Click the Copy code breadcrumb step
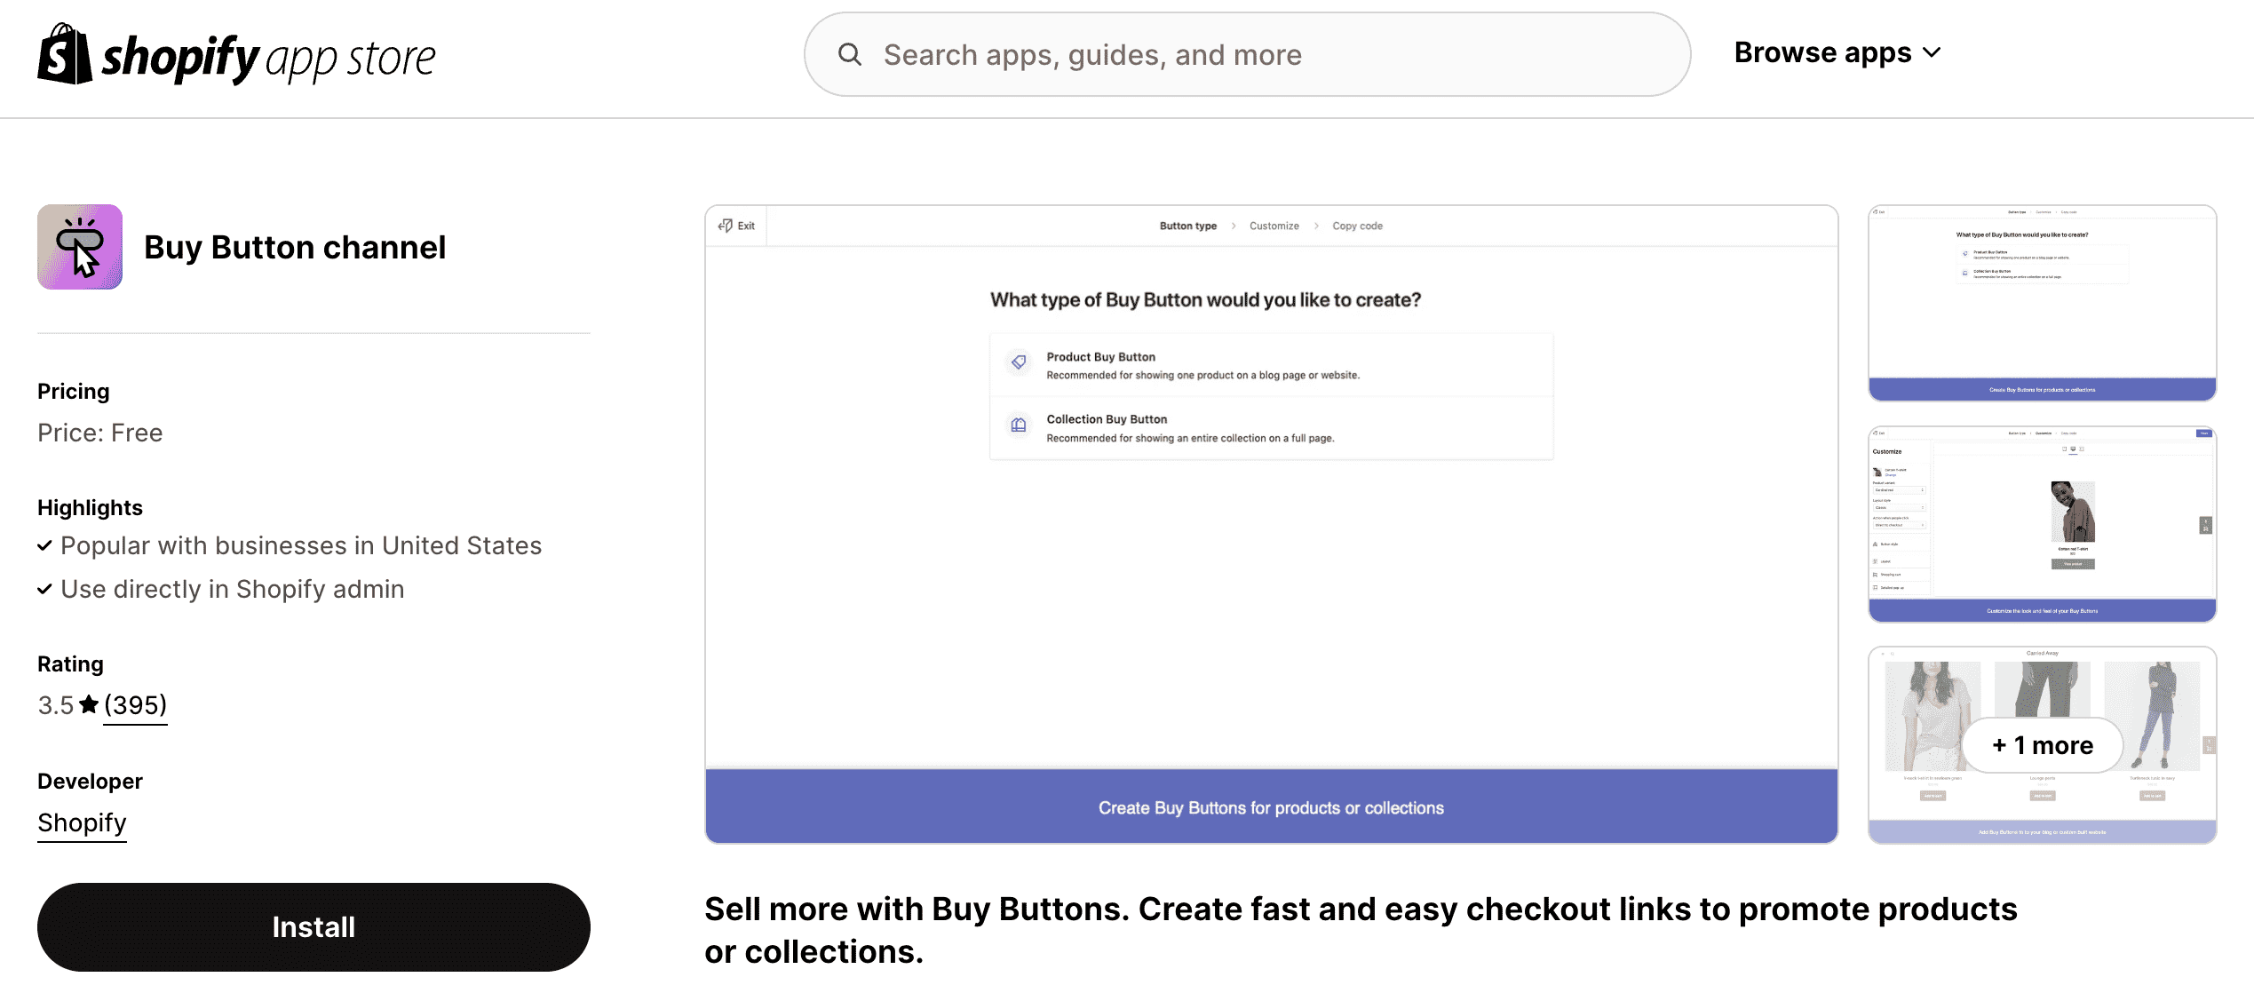The width and height of the screenshot is (2254, 993). (1357, 226)
